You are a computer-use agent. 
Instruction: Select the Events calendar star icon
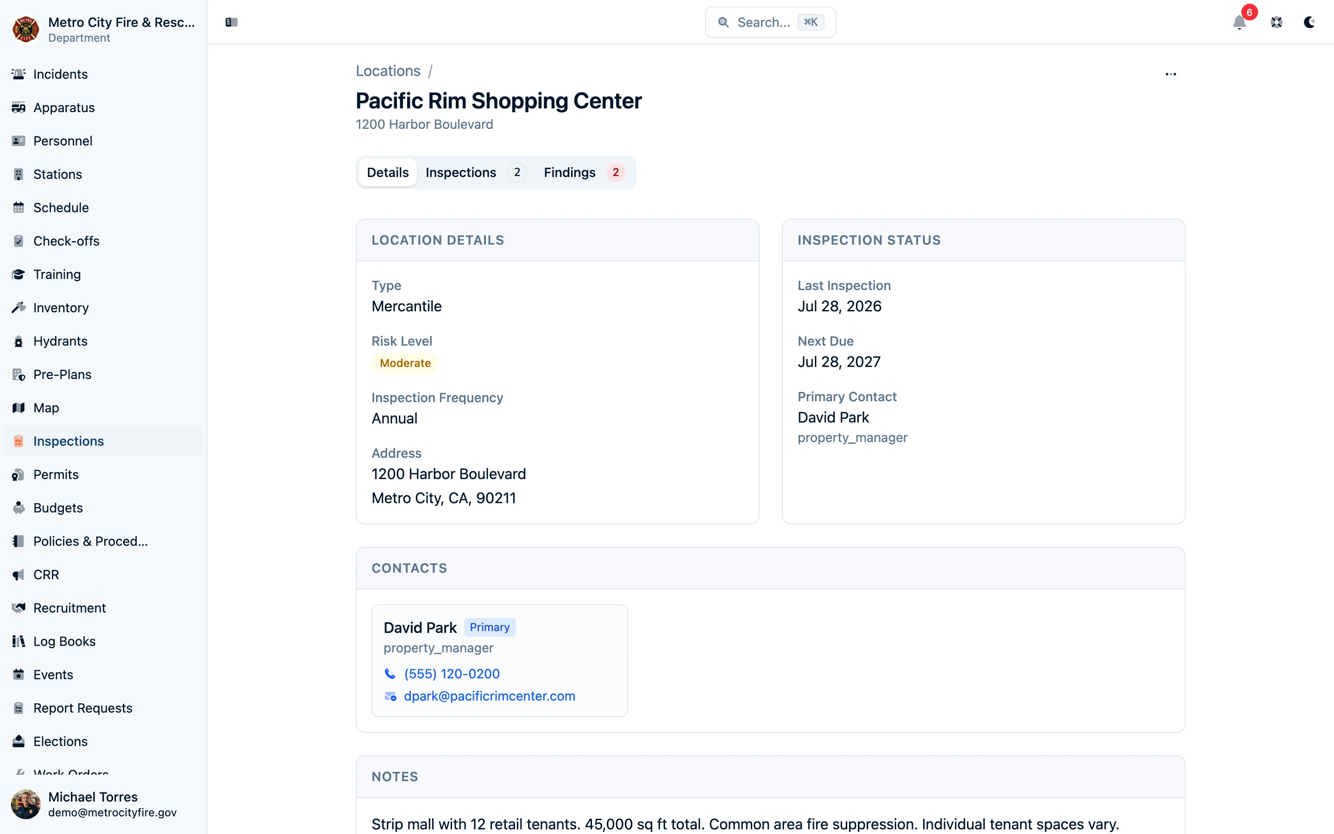pos(19,675)
